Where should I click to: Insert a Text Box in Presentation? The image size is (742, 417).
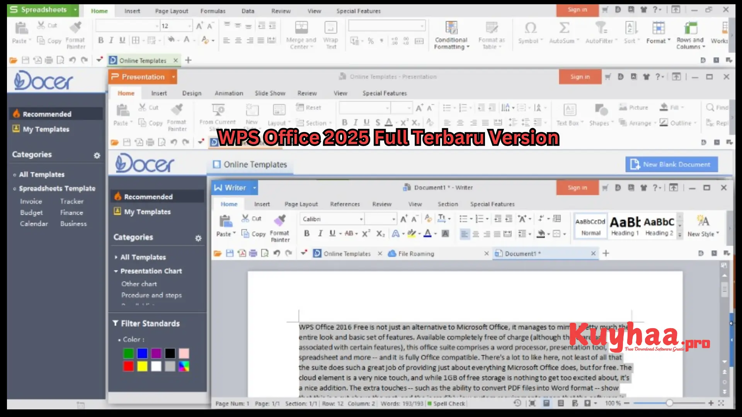[569, 114]
